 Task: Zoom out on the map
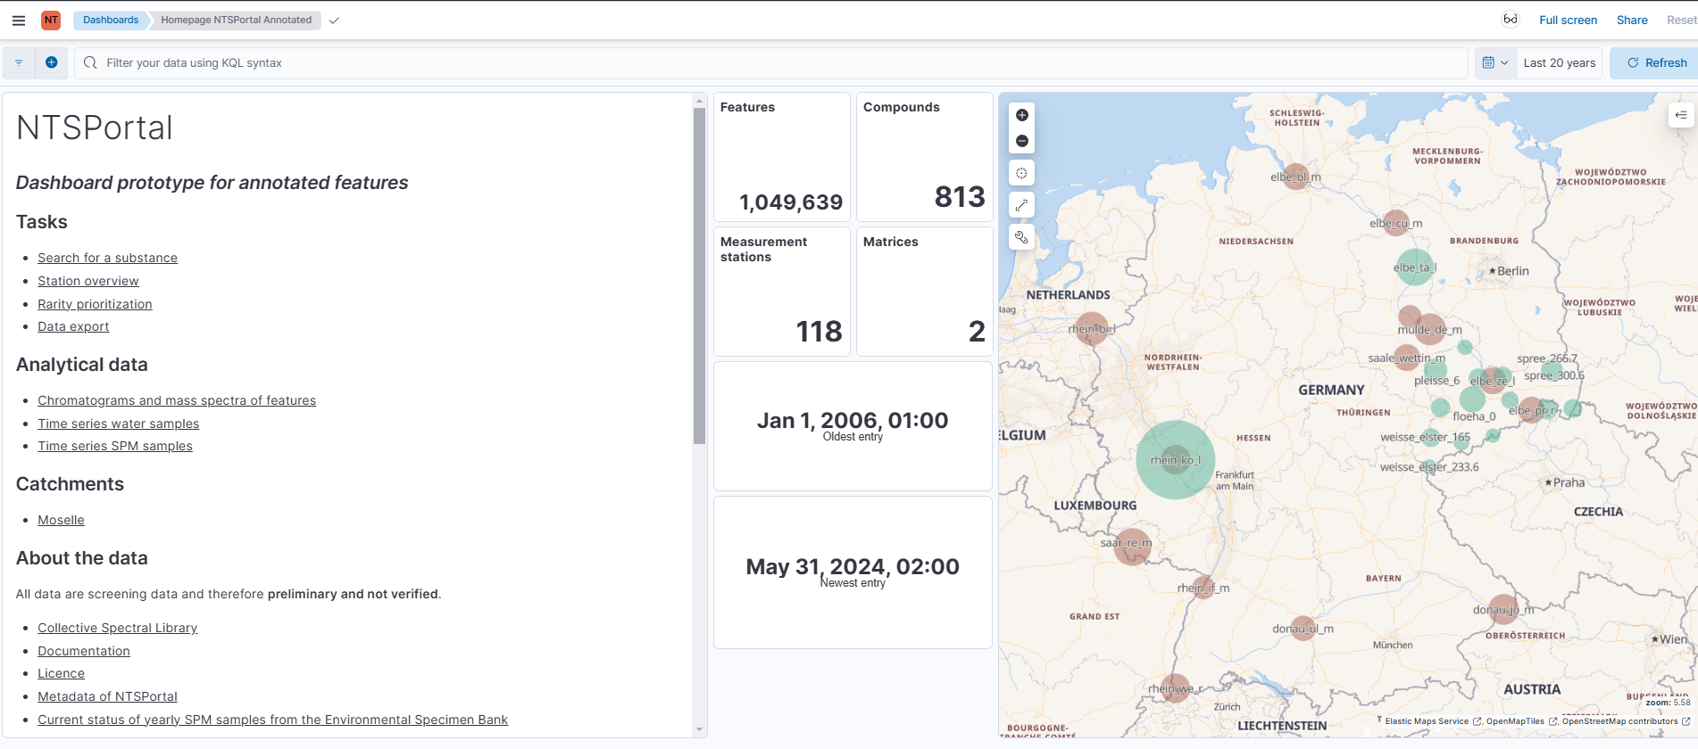(x=1021, y=141)
